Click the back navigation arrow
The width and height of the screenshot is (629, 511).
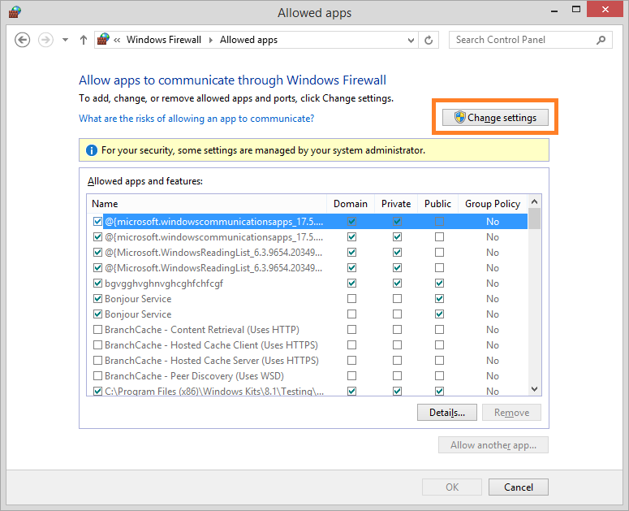click(x=22, y=40)
